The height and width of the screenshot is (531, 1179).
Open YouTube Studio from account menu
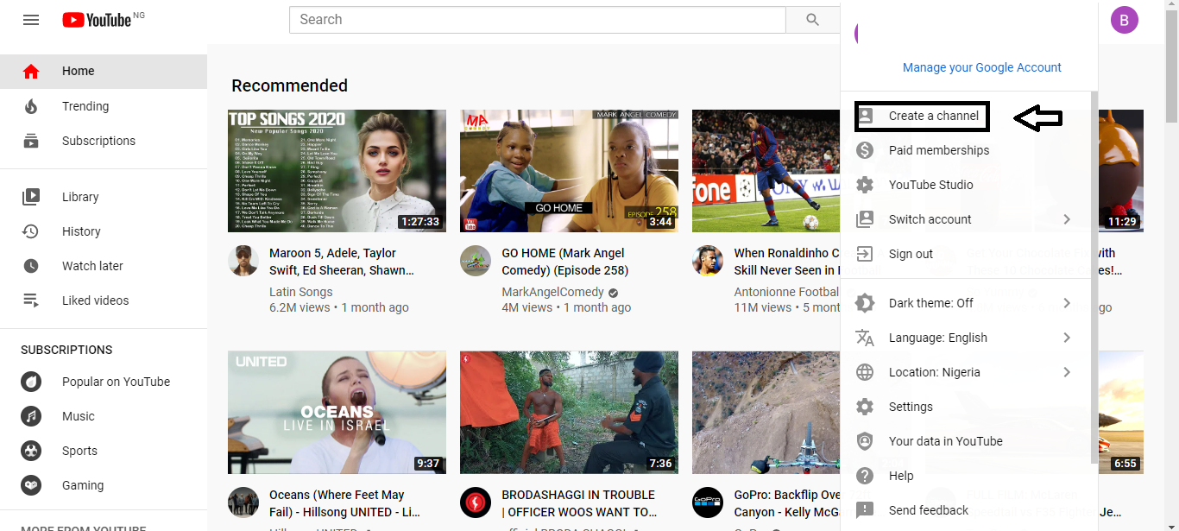tap(965, 185)
